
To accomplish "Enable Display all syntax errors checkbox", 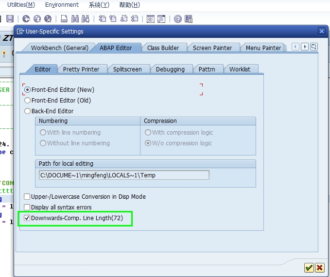I will [x=27, y=208].
